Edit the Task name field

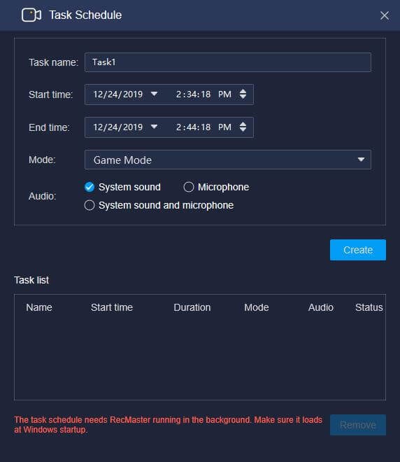(228, 62)
